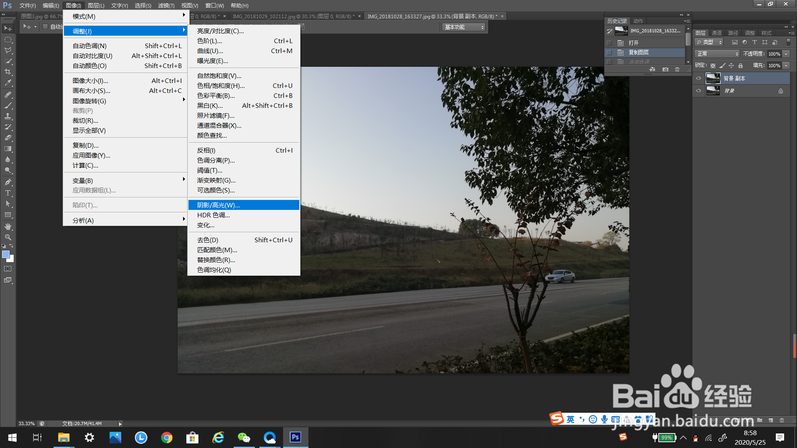The image size is (797, 448).
Task: Select the Clone Stamp tool
Action: (8, 116)
